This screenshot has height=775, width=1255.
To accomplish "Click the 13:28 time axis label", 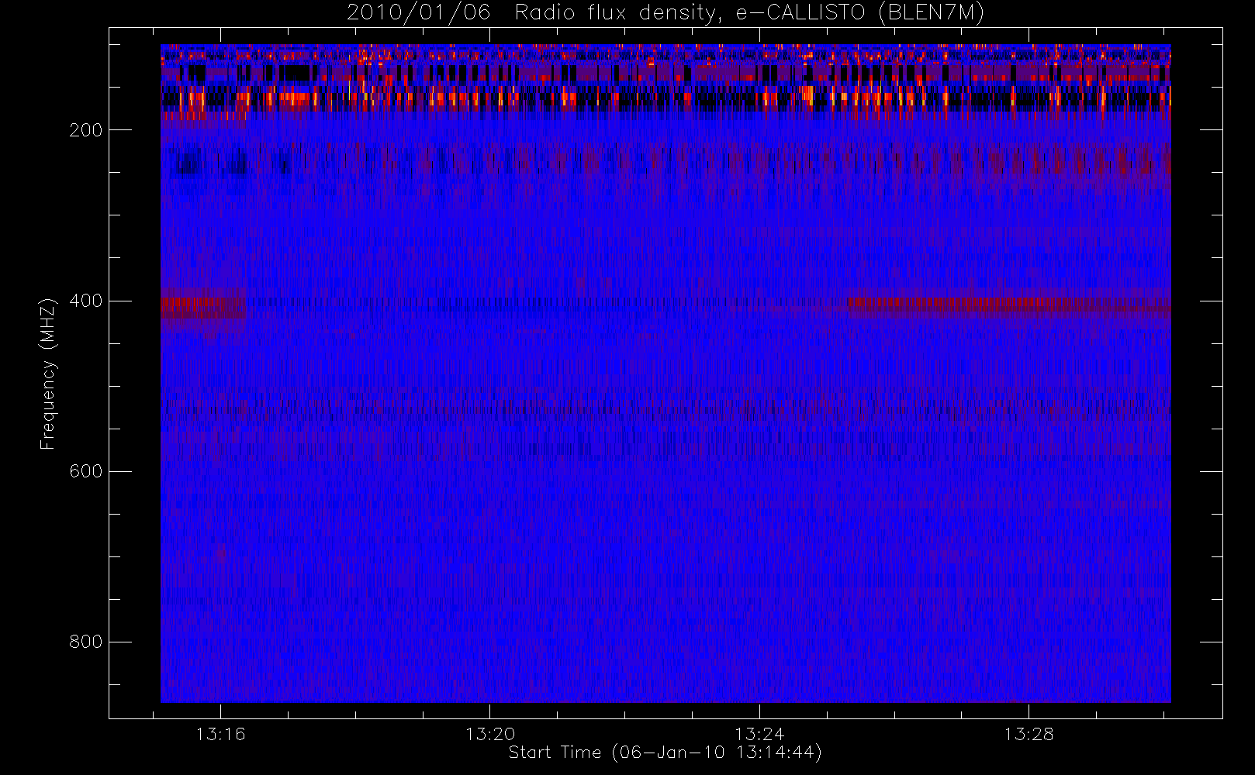I will tap(1029, 734).
